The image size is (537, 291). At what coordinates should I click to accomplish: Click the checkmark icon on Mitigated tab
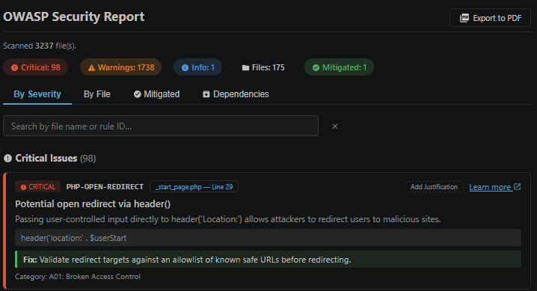(138, 94)
